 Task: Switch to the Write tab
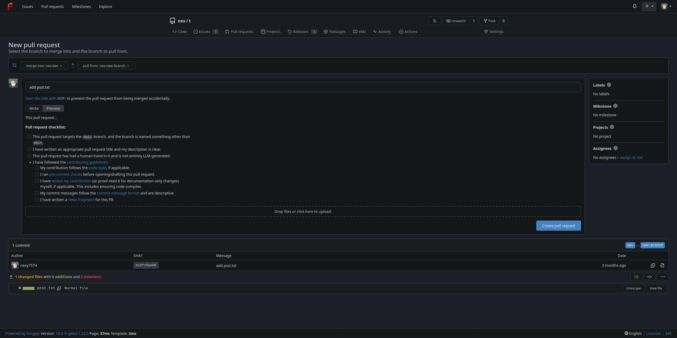[x=34, y=108]
